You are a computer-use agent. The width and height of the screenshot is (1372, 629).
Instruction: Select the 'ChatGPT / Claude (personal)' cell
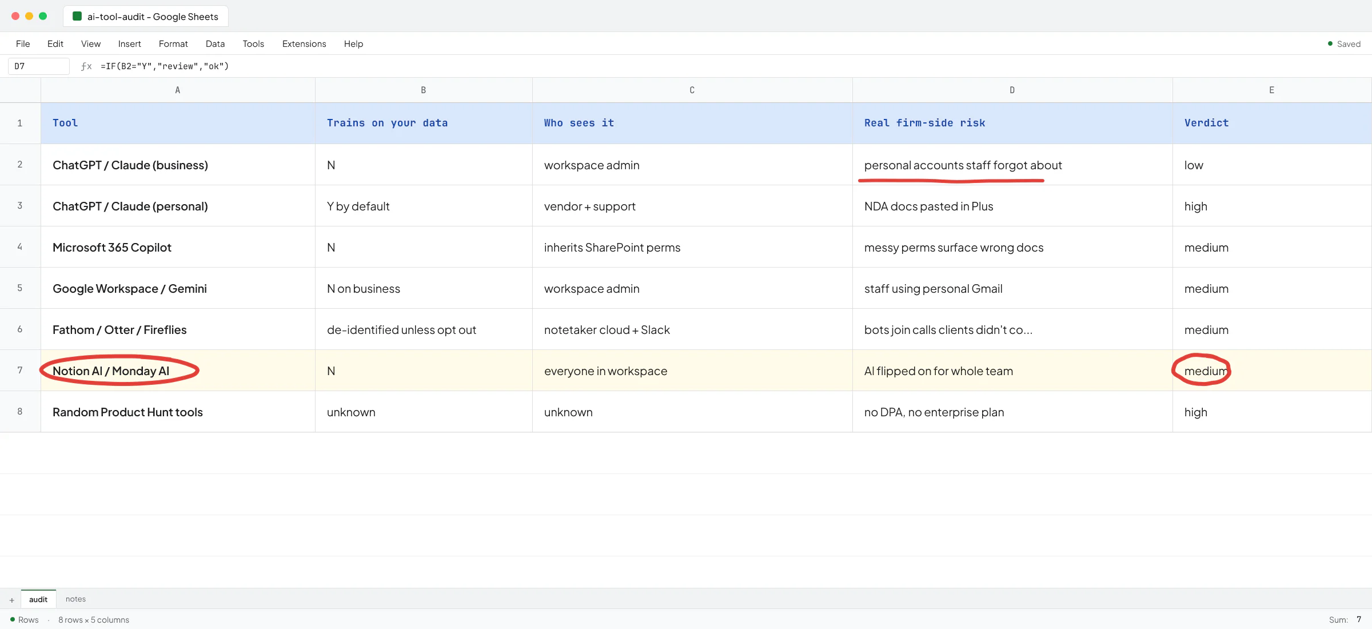click(178, 206)
